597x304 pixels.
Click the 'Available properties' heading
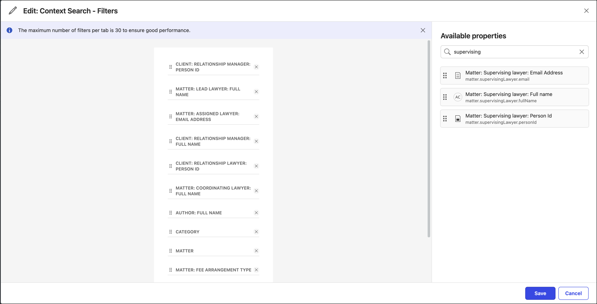473,36
